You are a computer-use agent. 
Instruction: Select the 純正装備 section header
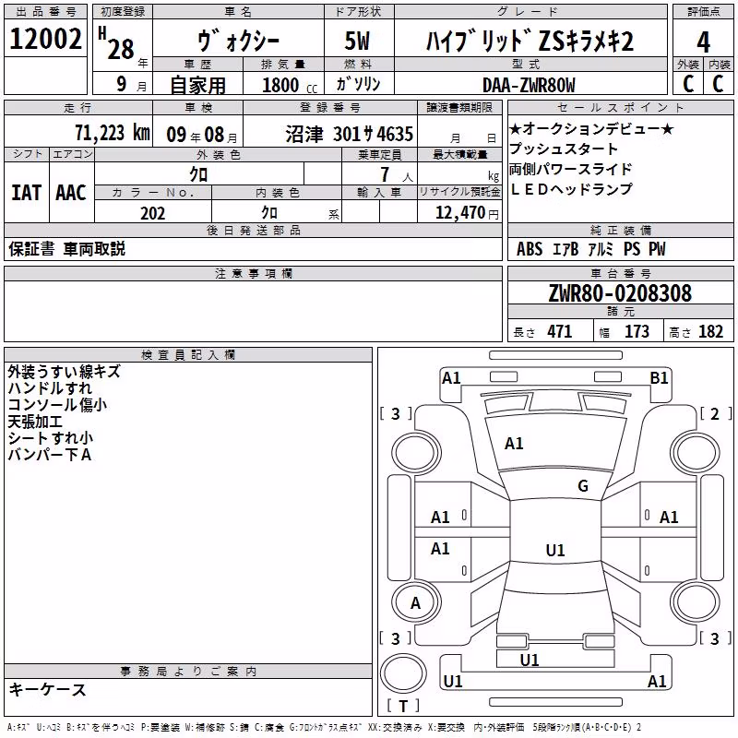click(620, 231)
